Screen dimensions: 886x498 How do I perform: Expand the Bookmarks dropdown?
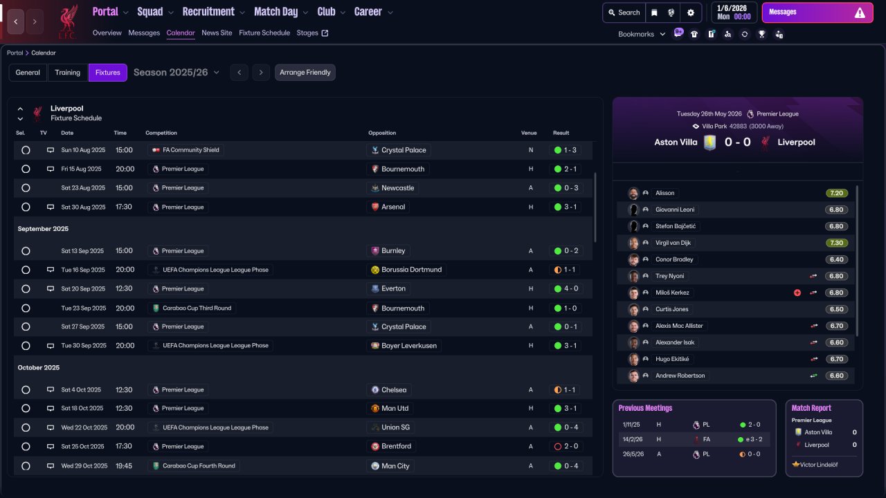pos(642,34)
